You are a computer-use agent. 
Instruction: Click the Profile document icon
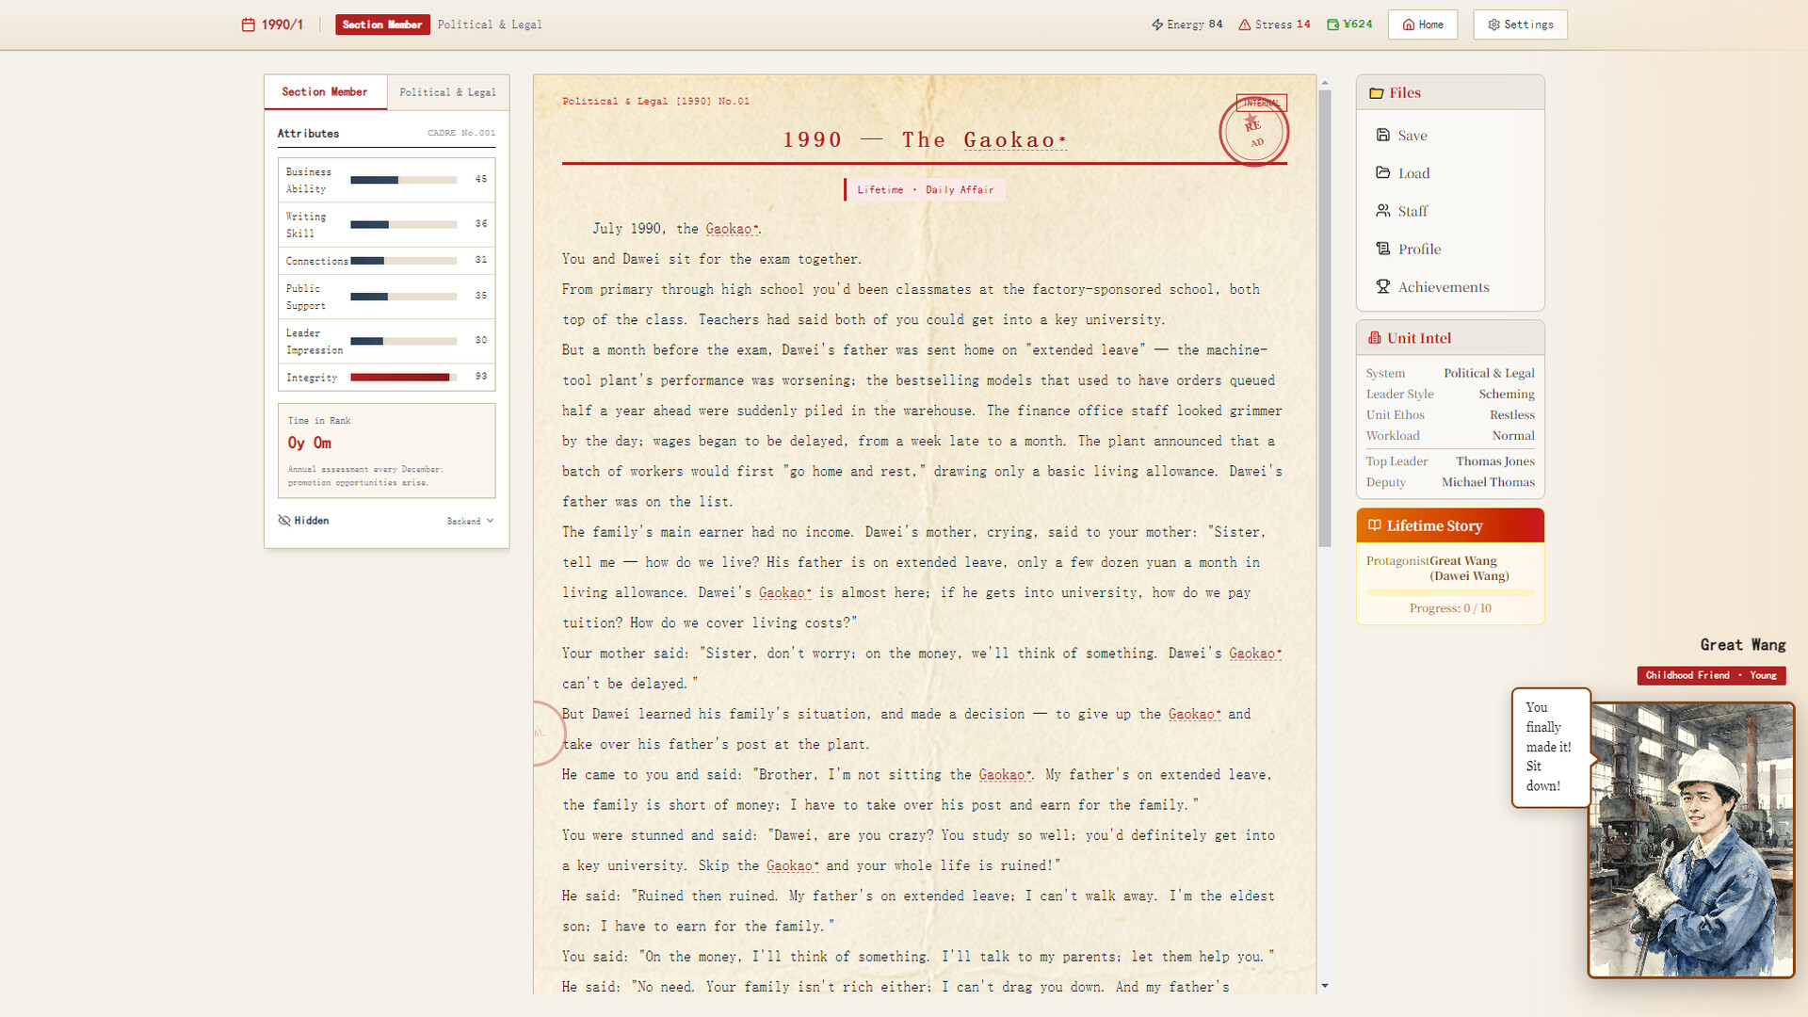click(1382, 249)
